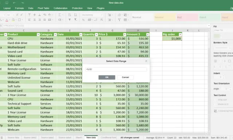Open Product column filter dropdown
Viewport: 233px width, 140px height.
point(38,35)
